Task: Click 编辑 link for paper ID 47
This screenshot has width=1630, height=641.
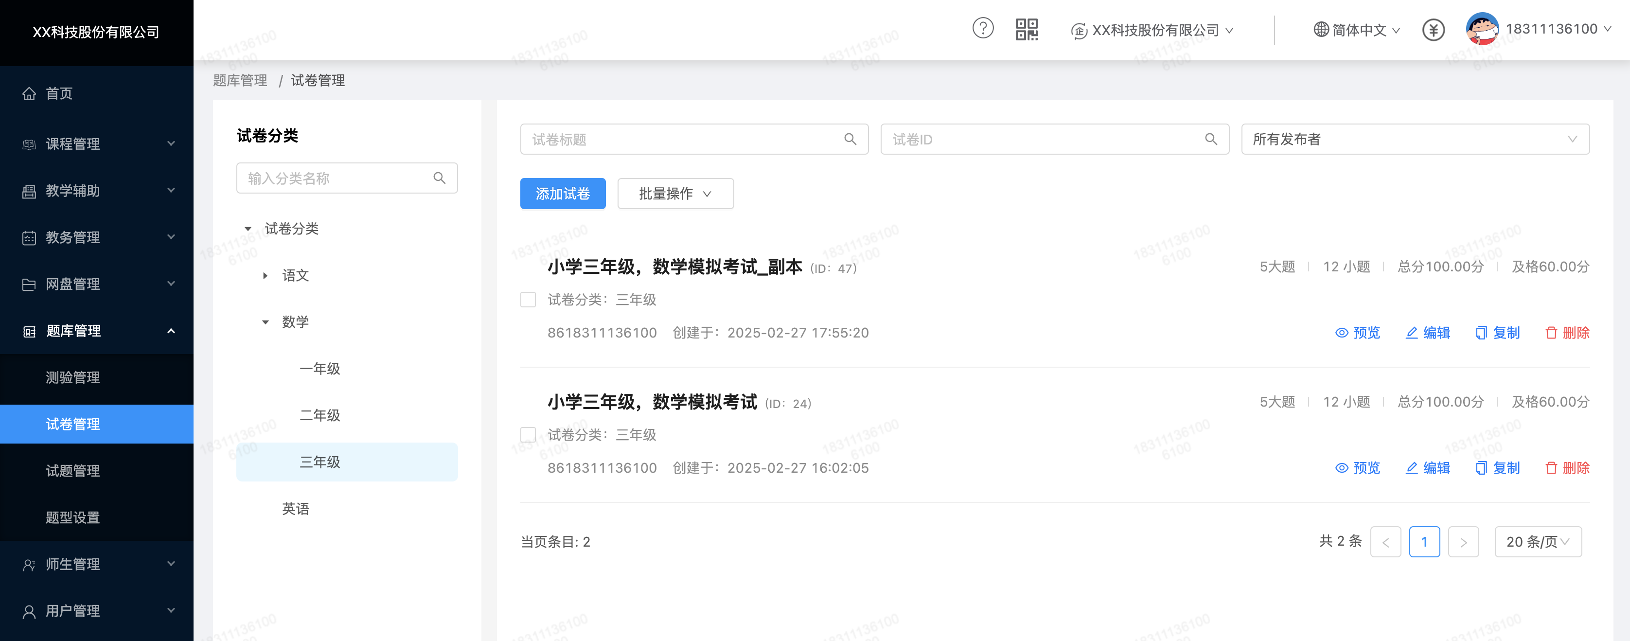Action: click(1428, 333)
